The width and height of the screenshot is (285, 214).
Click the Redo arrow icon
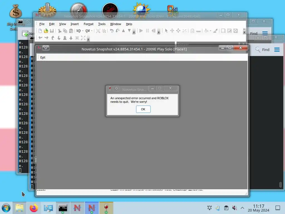click(88, 31)
